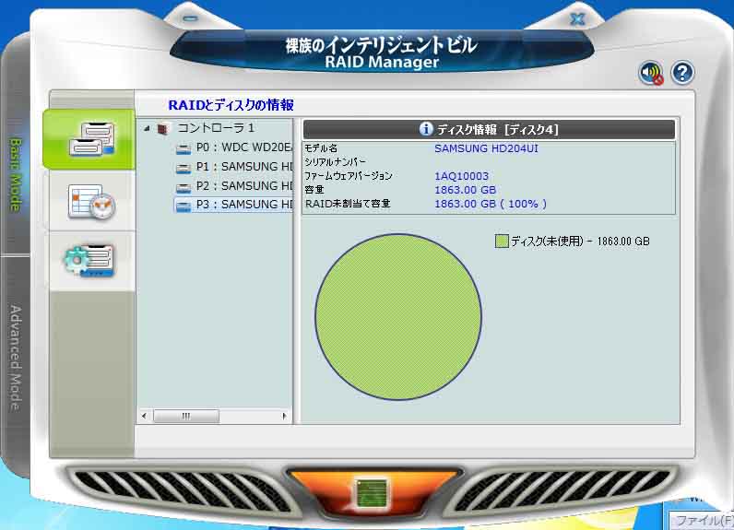Click value 1863.00 GB ( 100% )
Viewport: 734px width, 530px height.
pyautogui.click(x=491, y=204)
